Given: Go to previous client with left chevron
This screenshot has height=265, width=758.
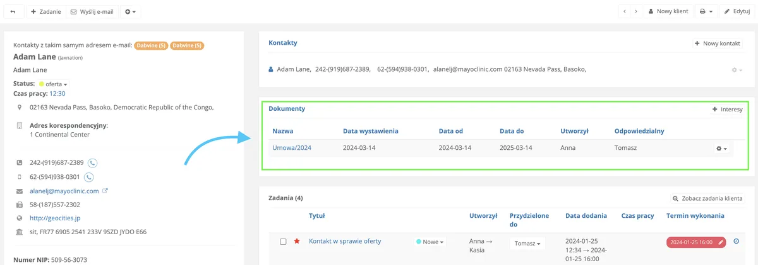Looking at the screenshot, I should tap(625, 11).
